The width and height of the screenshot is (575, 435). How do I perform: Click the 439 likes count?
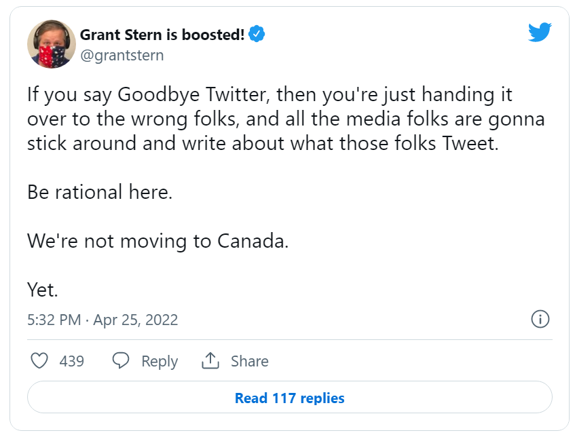[x=72, y=362]
